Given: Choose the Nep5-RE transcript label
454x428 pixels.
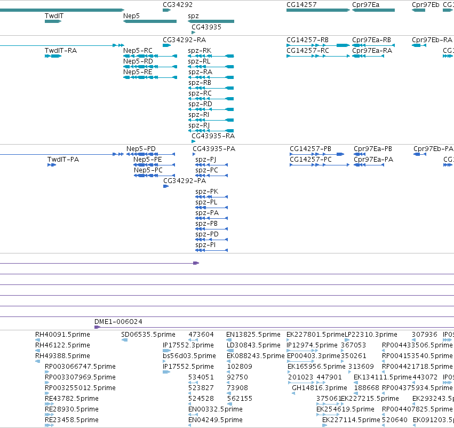Looking at the screenshot, I should [138, 72].
